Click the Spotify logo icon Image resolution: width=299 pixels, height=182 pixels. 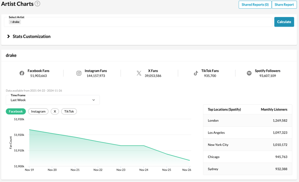(249, 73)
